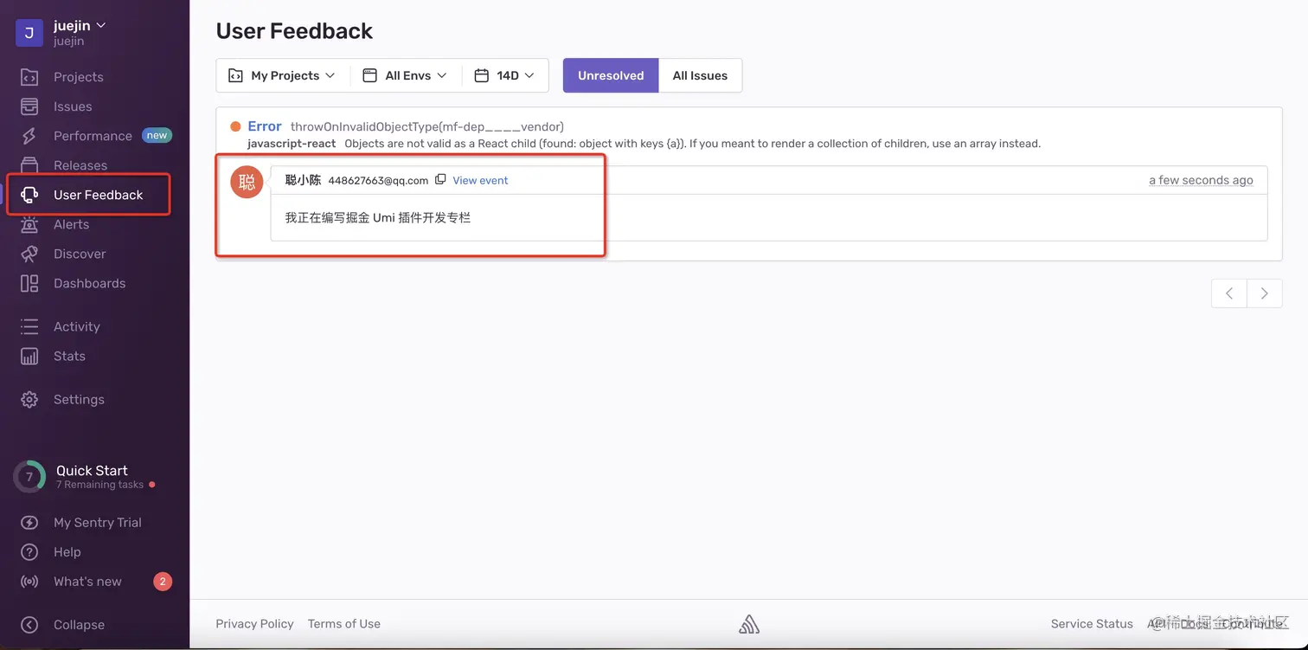Click the juejin organization avatar
This screenshot has height=650, width=1308.
coord(29,33)
